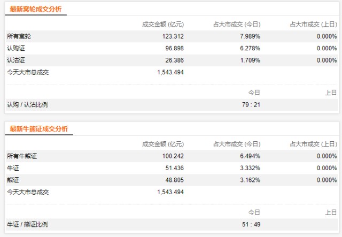
Task: Click the 51.436 value for 牛证
Action: (174, 168)
